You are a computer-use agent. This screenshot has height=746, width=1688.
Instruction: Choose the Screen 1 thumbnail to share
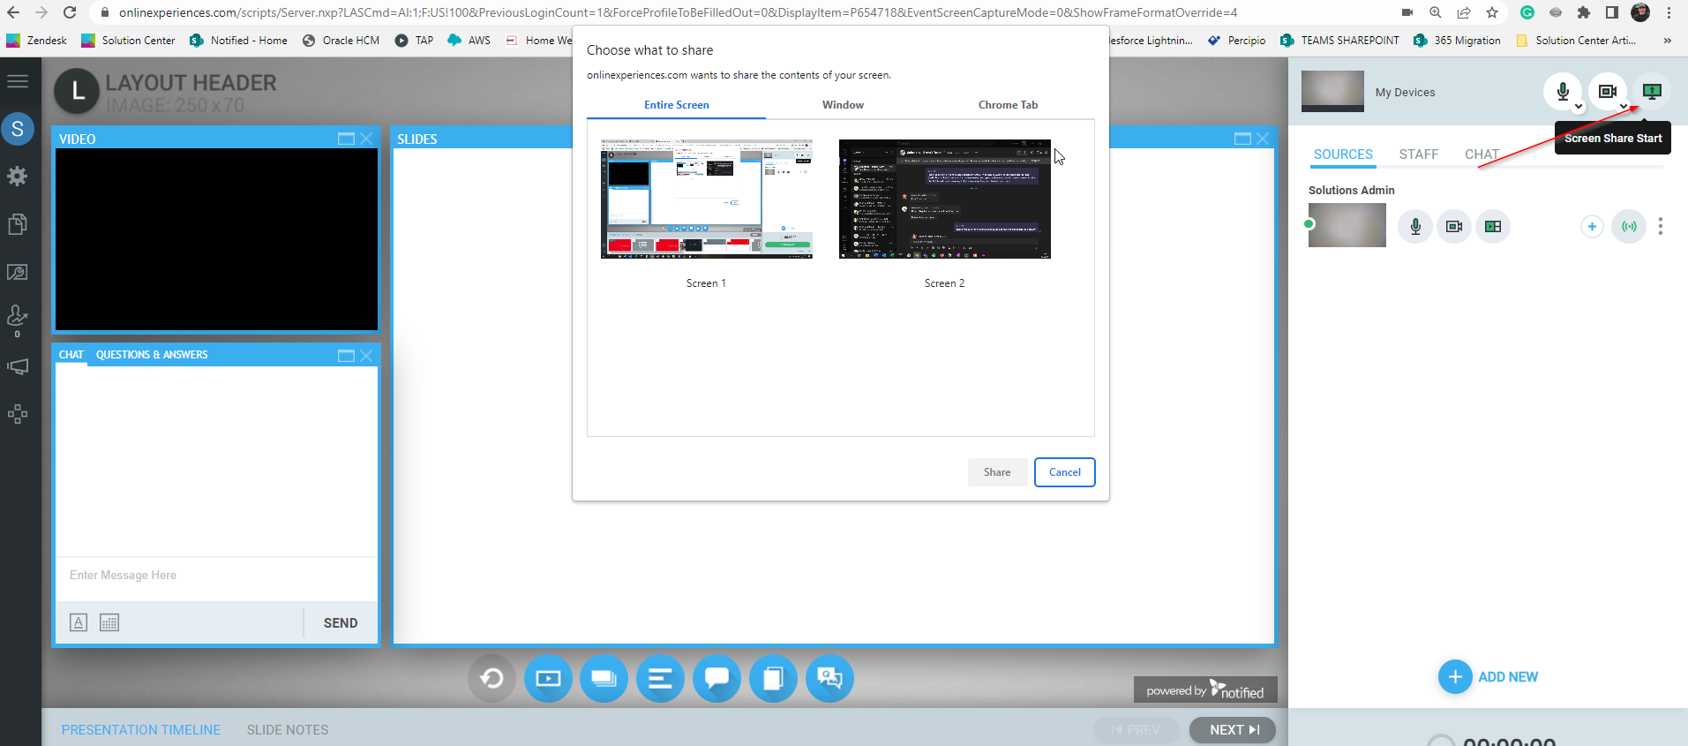pos(706,199)
